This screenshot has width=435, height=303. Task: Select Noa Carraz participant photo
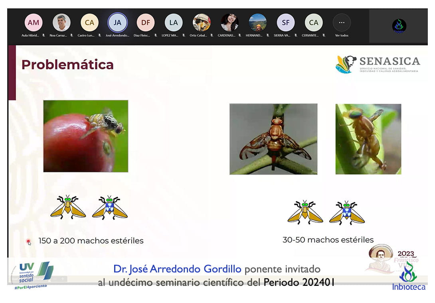tap(61, 23)
